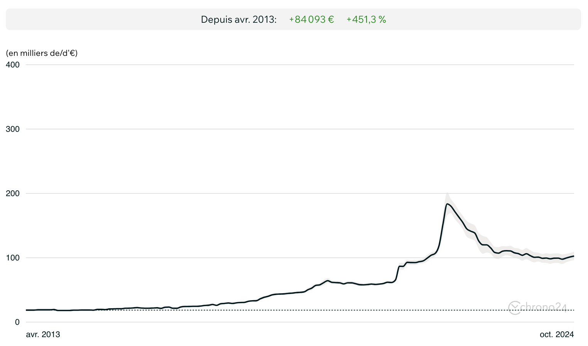Click the +451,3 % percentage value
This screenshot has width=588, height=346.
coord(366,20)
